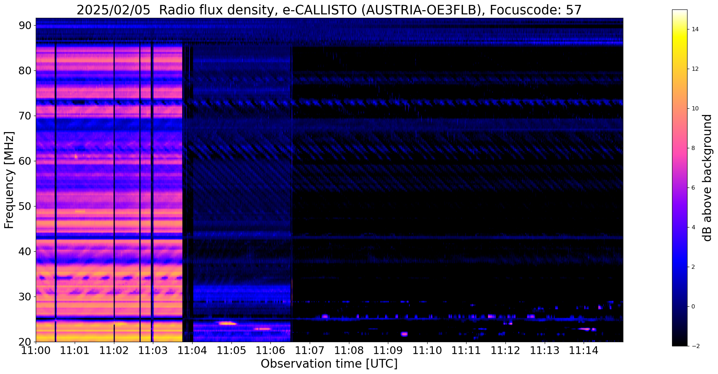
Task: Click the 11:09 time tick label
Action: tap(388, 350)
